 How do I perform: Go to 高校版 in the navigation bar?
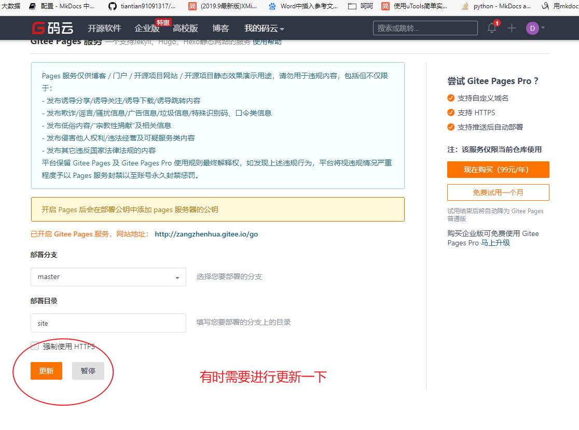[x=185, y=29]
